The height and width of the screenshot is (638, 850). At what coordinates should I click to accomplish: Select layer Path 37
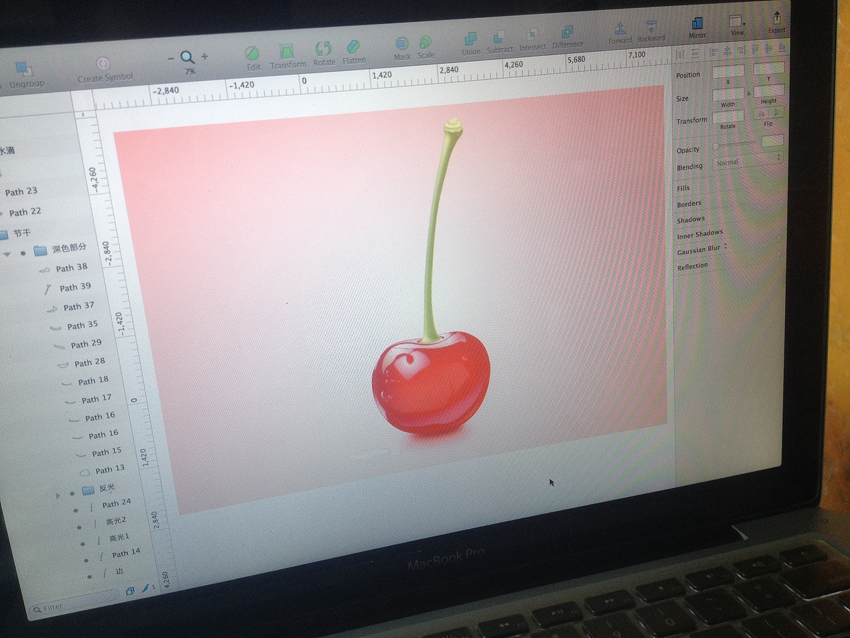pyautogui.click(x=78, y=306)
